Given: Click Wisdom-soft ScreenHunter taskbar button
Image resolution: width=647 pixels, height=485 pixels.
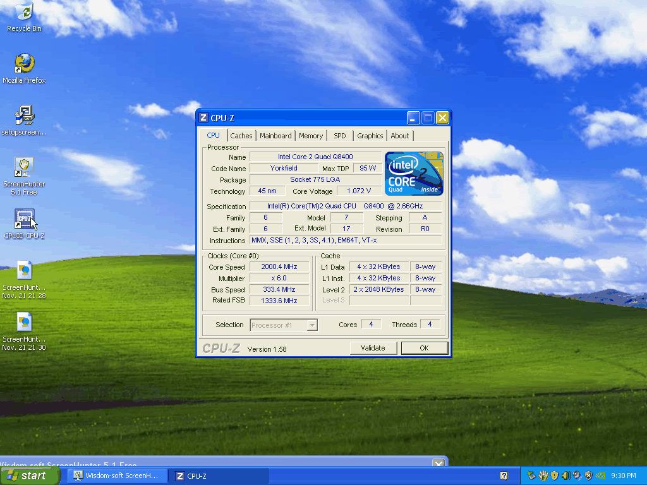Looking at the screenshot, I should (x=118, y=476).
